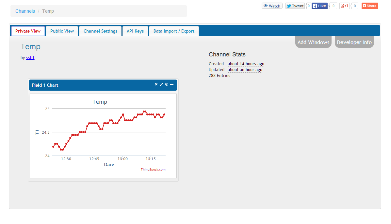Close the Field 1 Chart window

[x=156, y=84]
